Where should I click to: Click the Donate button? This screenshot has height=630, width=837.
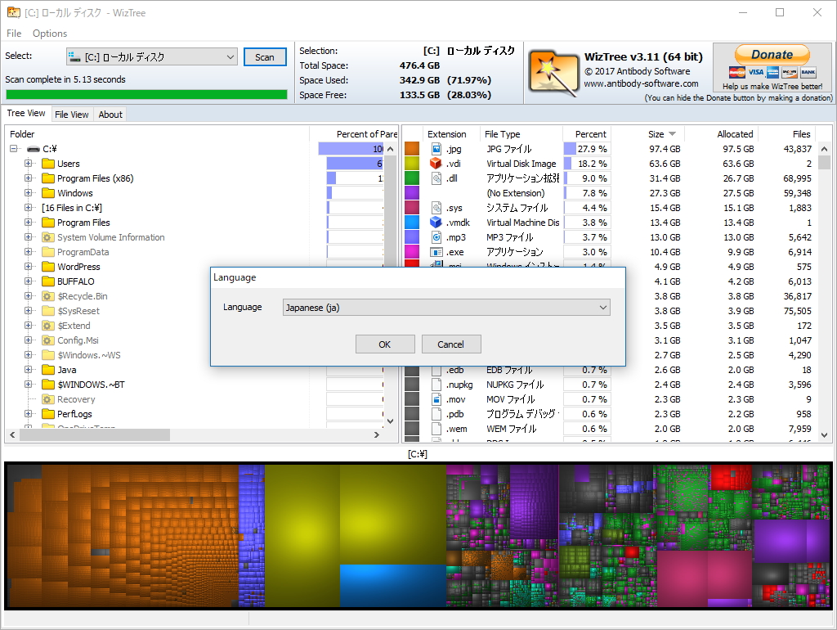(772, 55)
